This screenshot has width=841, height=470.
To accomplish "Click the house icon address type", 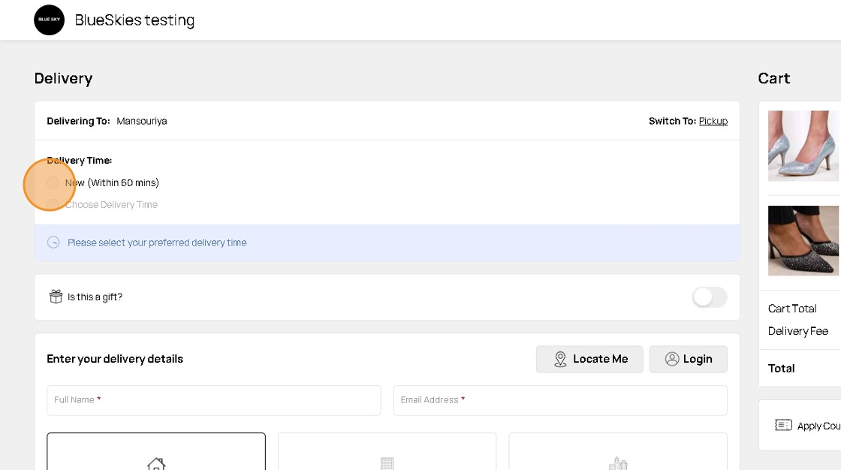I will pyautogui.click(x=156, y=462).
